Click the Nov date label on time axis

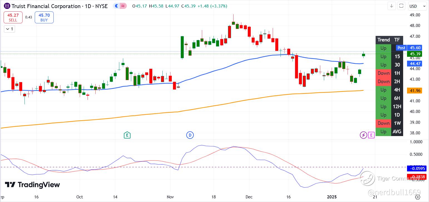(170, 197)
